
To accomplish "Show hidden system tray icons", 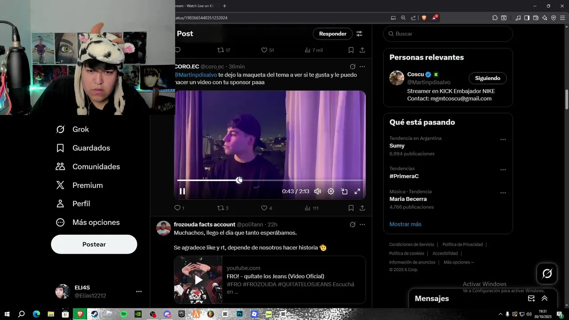I will [x=501, y=314].
